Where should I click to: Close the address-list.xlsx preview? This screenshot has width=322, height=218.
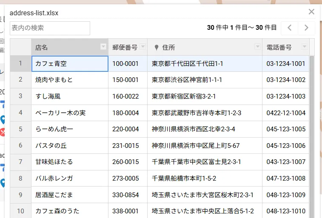pyautogui.click(x=311, y=12)
